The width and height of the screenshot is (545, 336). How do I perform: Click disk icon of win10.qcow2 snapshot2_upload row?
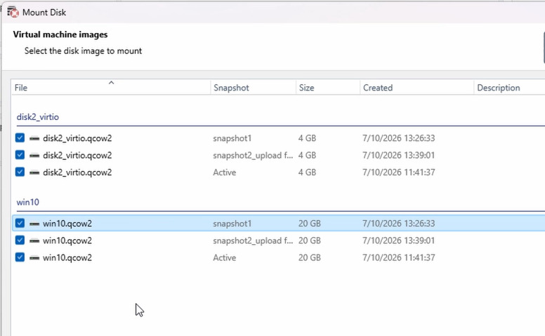pos(34,241)
